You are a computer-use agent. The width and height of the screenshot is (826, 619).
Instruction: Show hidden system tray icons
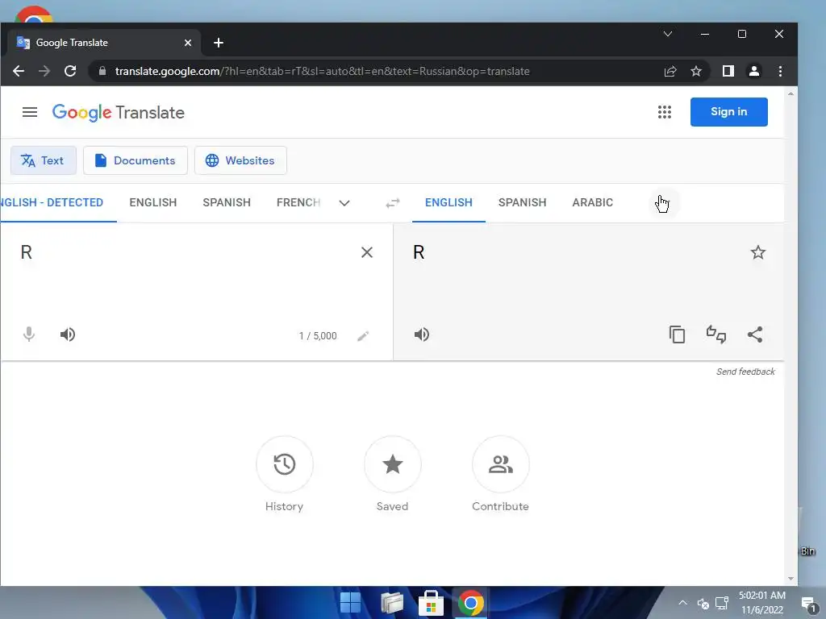click(x=682, y=603)
